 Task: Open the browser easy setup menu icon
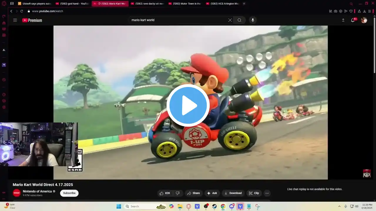coord(370,11)
